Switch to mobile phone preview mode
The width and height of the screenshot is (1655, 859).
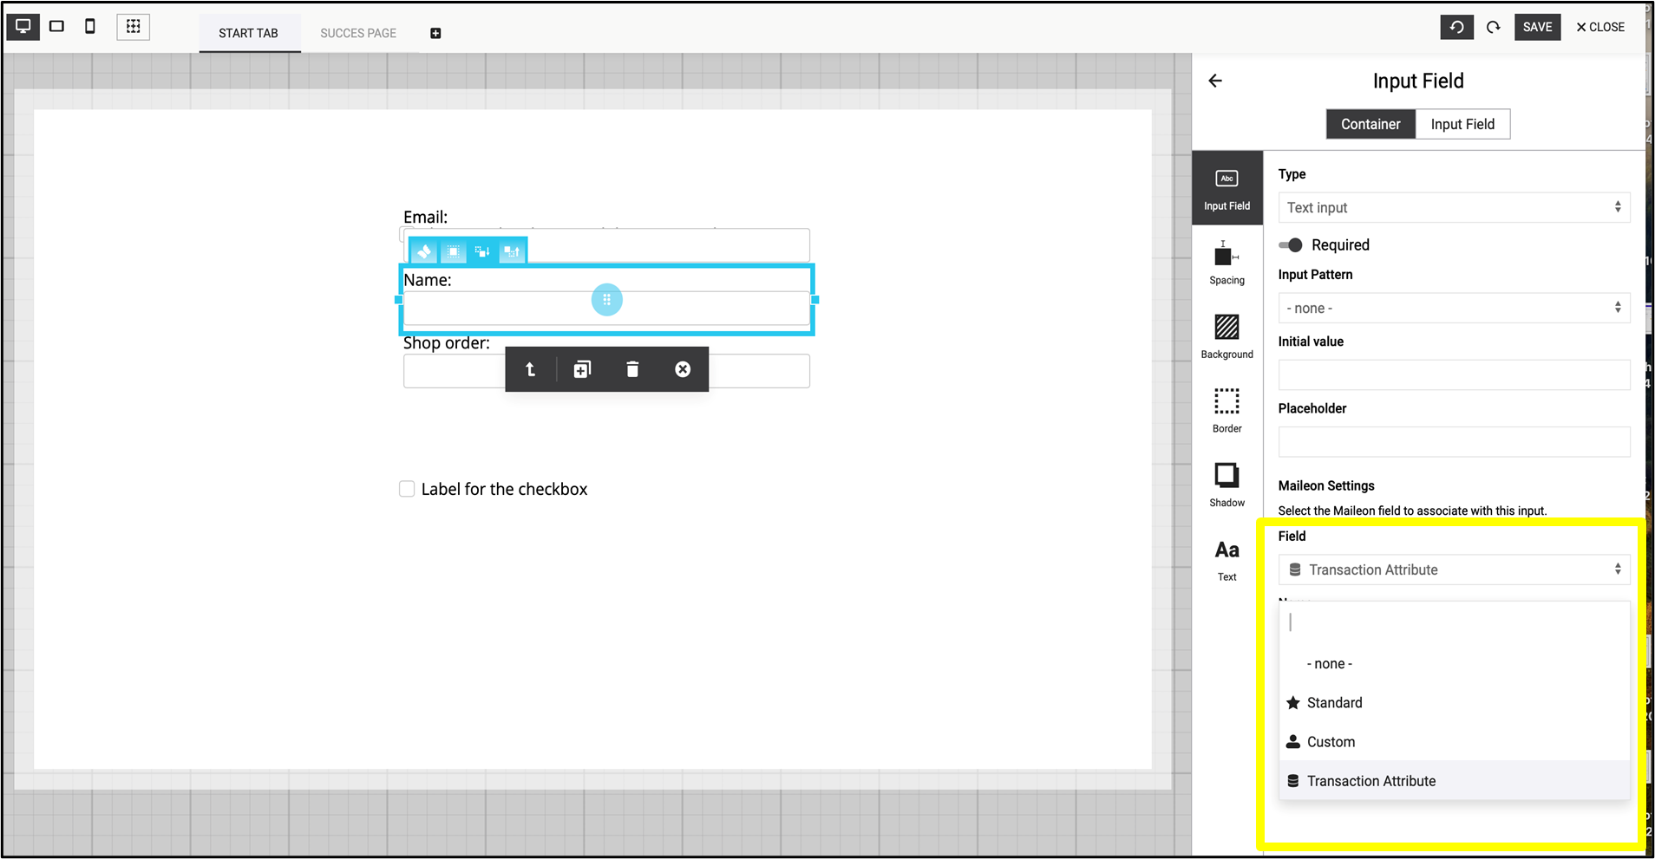pos(90,26)
